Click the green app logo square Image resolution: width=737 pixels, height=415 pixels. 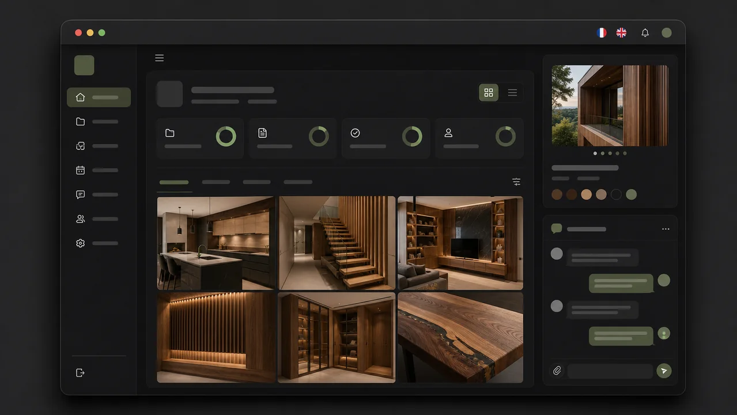pos(84,65)
